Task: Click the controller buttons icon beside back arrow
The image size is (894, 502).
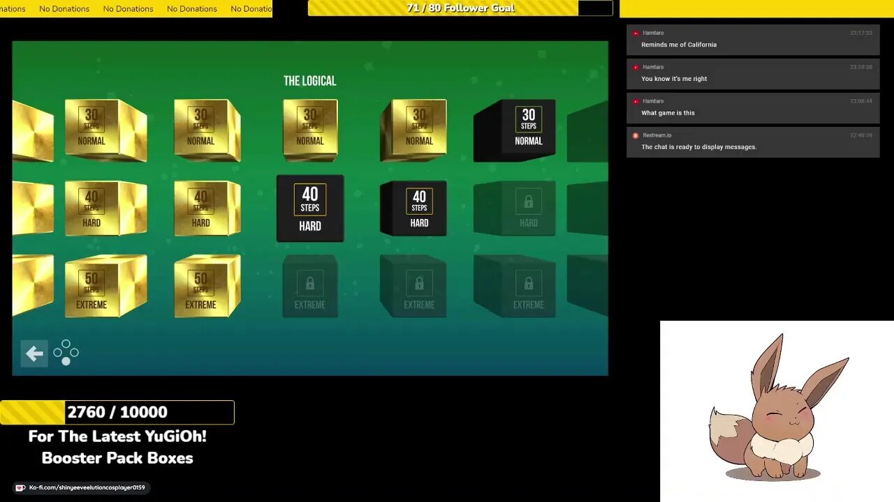Action: [66, 353]
